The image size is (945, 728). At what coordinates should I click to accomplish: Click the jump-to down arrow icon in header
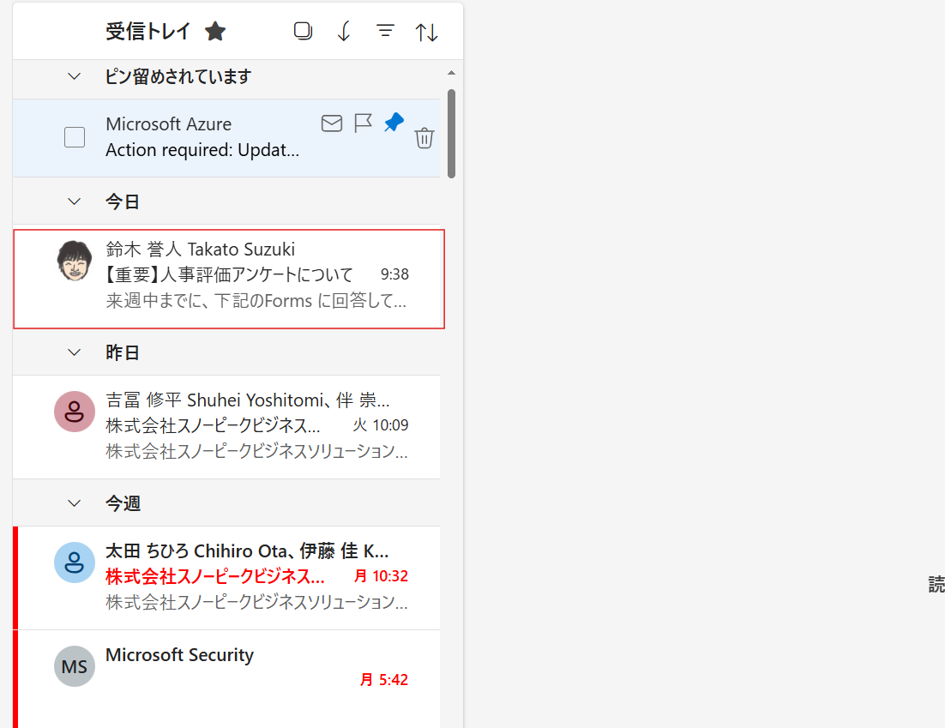344,32
